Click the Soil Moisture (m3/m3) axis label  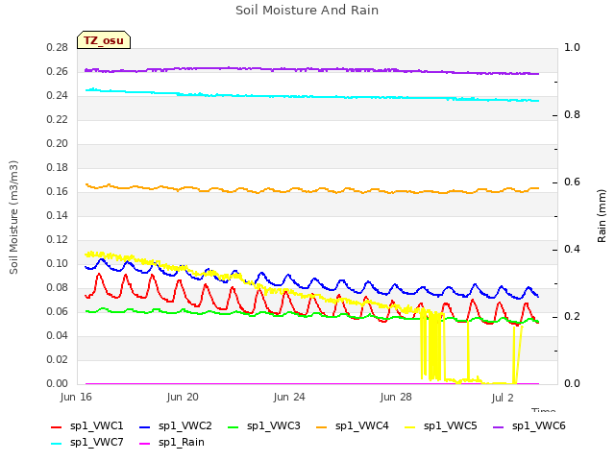[13, 217]
